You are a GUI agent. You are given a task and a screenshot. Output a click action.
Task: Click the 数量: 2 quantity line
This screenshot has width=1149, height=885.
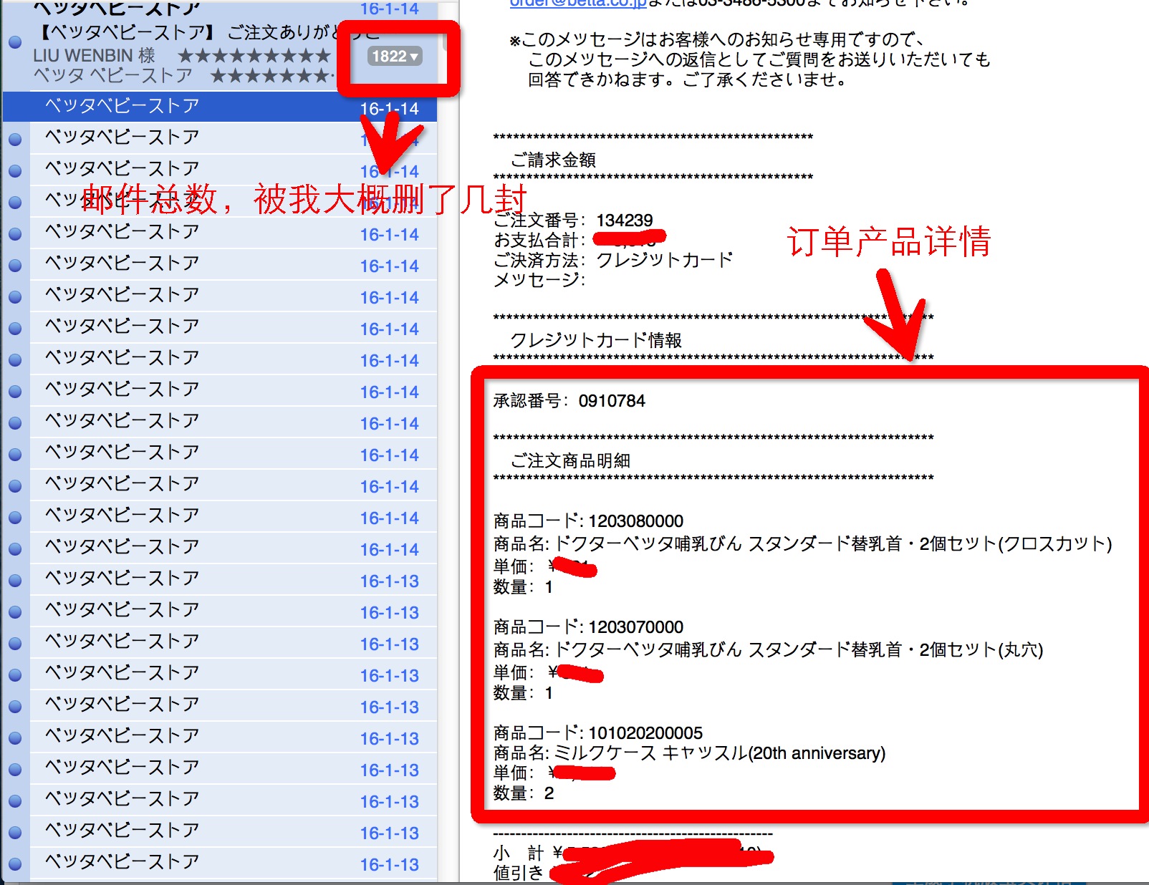click(524, 793)
